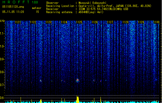Click the HROFFT 1.0.0 title text
Viewport: 162px width, 103px height.
[20, 2]
